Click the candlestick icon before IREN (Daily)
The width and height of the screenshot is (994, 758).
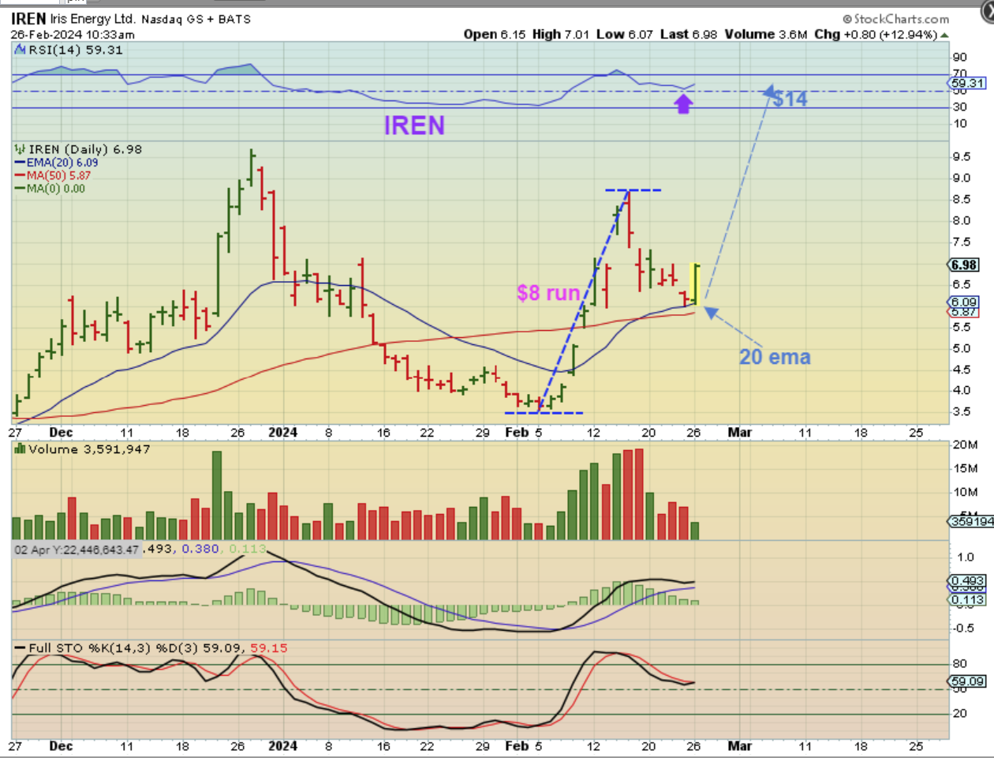point(20,149)
